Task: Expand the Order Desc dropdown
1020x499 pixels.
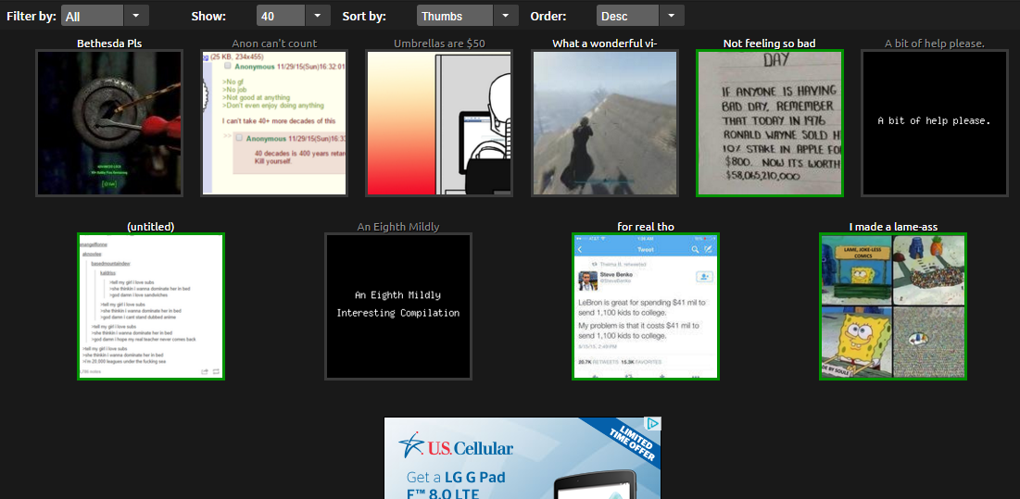Action: [x=640, y=16]
